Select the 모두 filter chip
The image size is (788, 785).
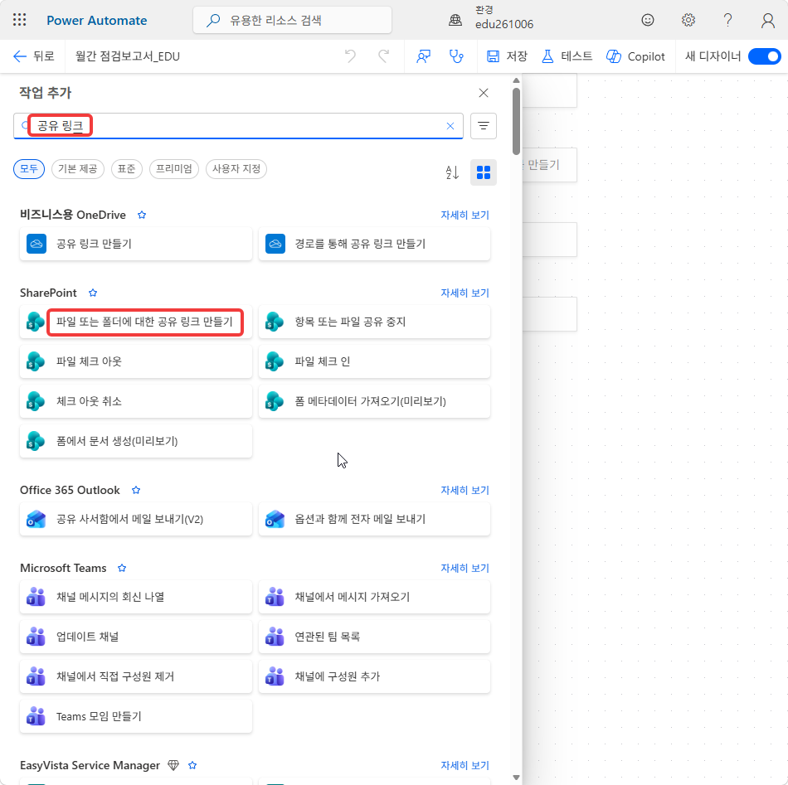click(29, 169)
